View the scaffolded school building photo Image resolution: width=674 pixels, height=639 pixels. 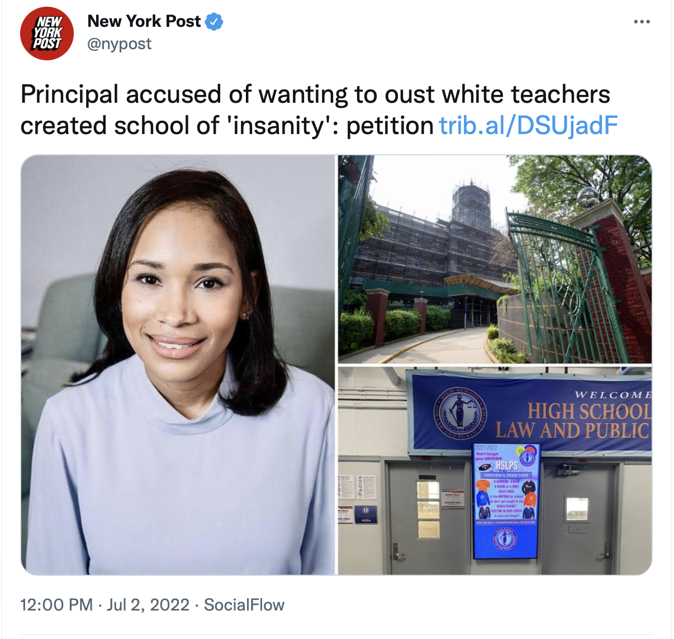pyautogui.click(x=495, y=259)
